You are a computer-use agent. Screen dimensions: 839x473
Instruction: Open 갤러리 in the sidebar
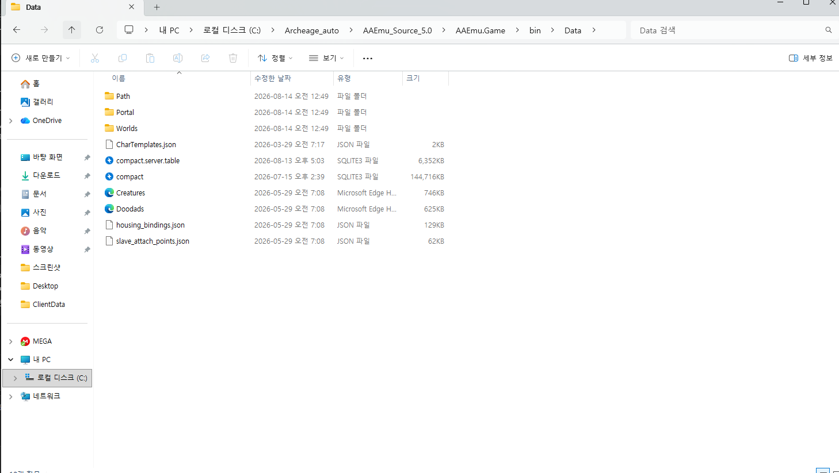[43, 102]
